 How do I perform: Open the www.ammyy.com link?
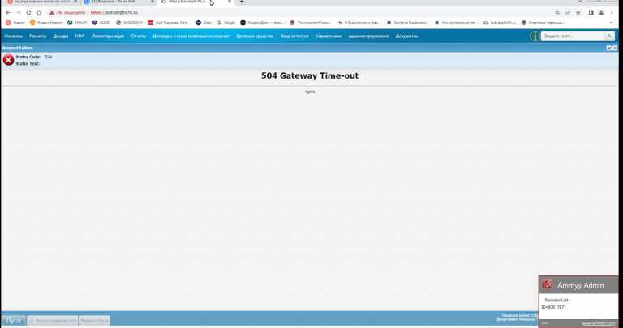[599, 324]
